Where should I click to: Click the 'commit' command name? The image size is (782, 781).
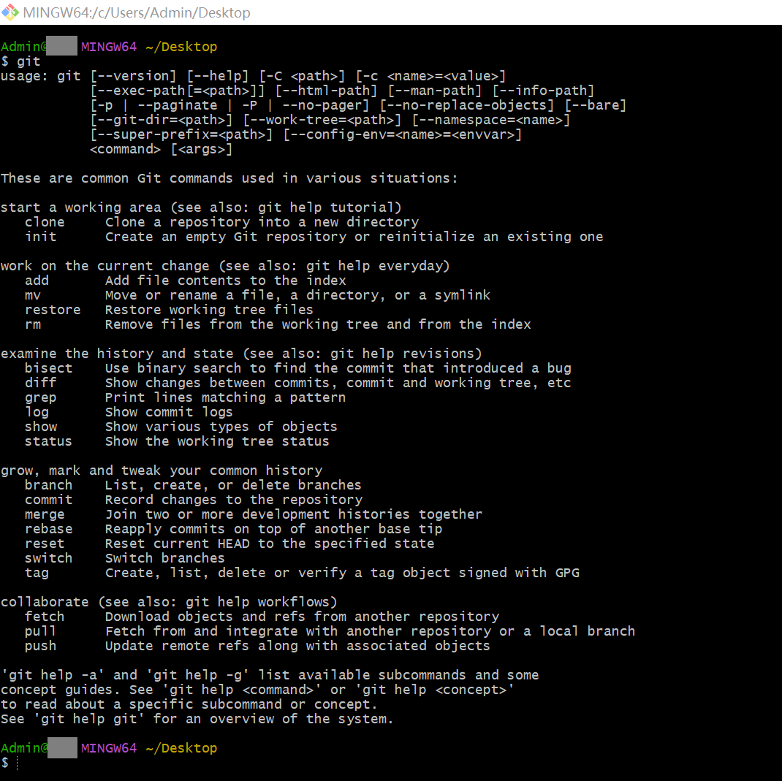pos(49,500)
